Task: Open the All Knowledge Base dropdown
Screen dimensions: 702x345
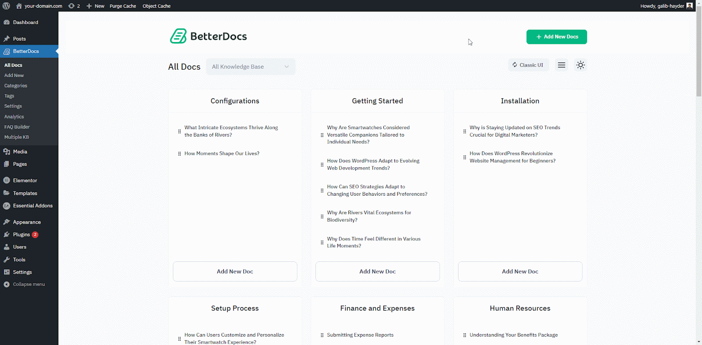Action: click(x=251, y=67)
